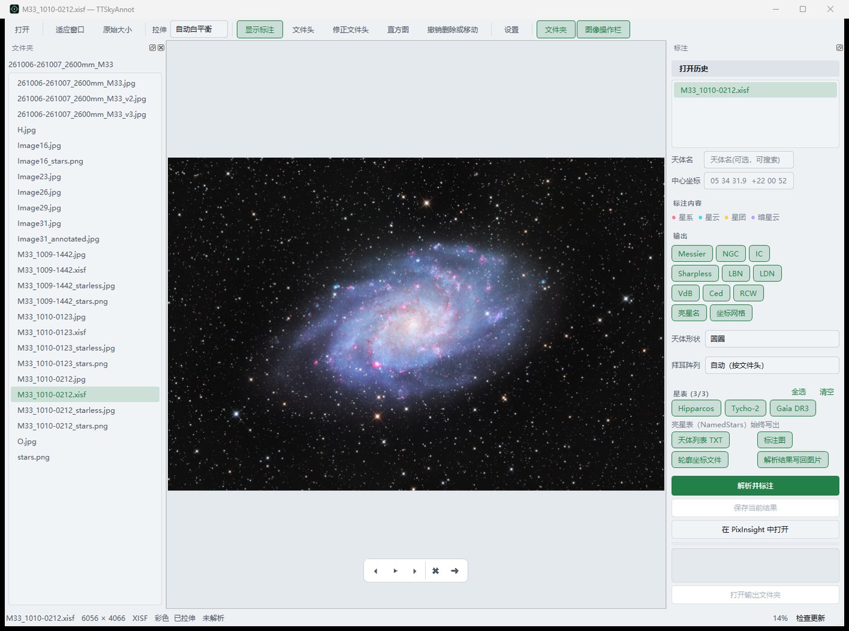The height and width of the screenshot is (631, 849).
Task: Go to previous image using left triangle
Action: [x=376, y=571]
